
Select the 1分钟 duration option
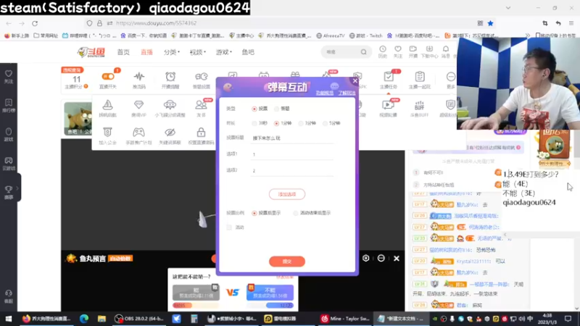(x=276, y=123)
